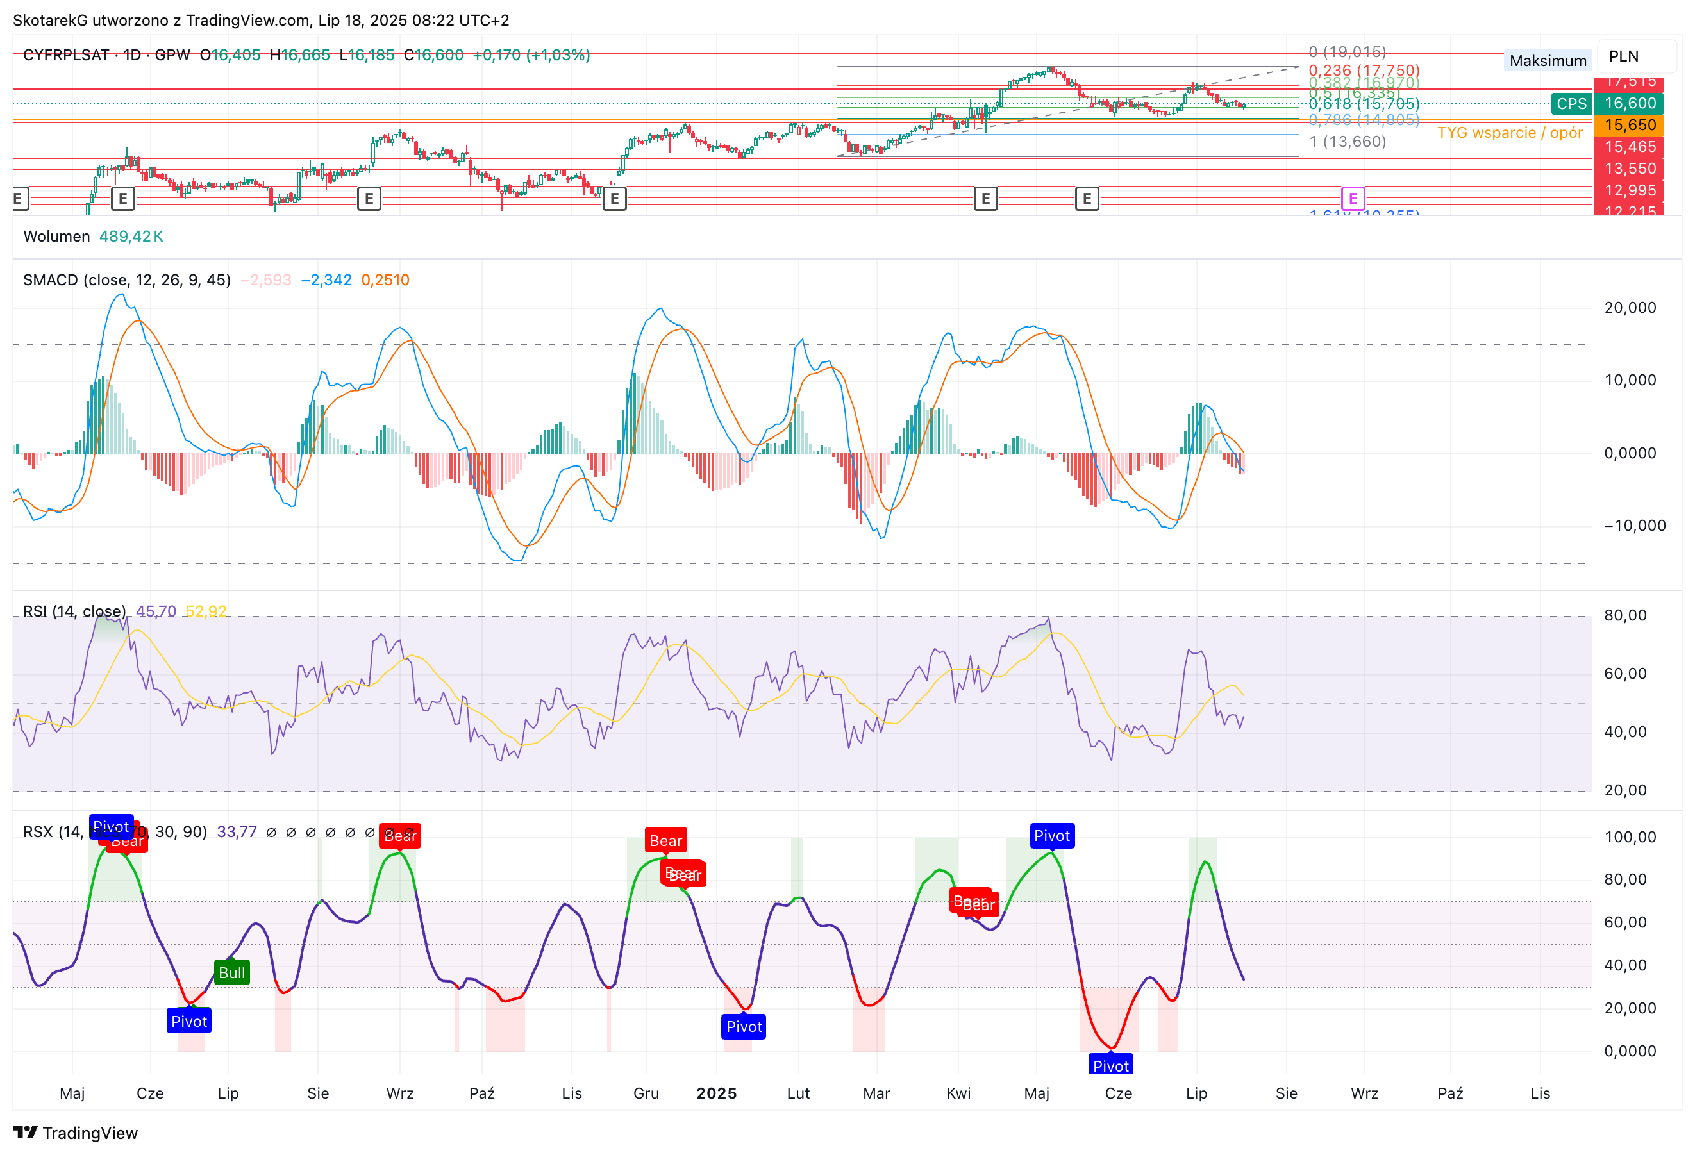The height and width of the screenshot is (1155, 1695).
Task: Click the TYG wsparcie / opór label
Action: (x=1510, y=133)
